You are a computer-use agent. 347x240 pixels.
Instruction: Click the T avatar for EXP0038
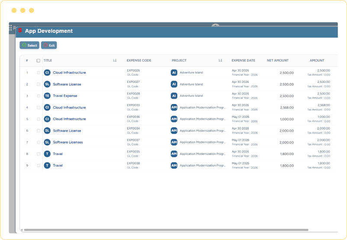[47, 165]
